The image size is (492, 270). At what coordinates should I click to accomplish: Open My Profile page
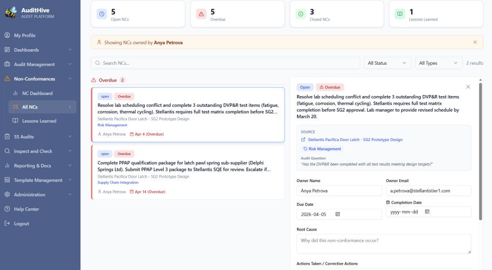point(24,36)
